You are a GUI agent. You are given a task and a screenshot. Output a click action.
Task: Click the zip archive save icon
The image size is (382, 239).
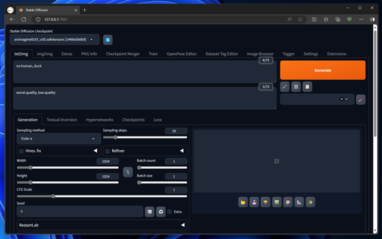point(265,202)
